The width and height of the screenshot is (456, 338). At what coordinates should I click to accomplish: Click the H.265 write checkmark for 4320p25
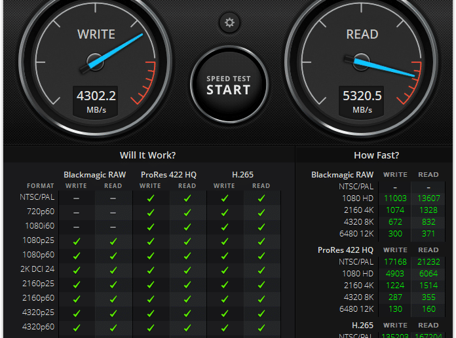[x=224, y=314]
